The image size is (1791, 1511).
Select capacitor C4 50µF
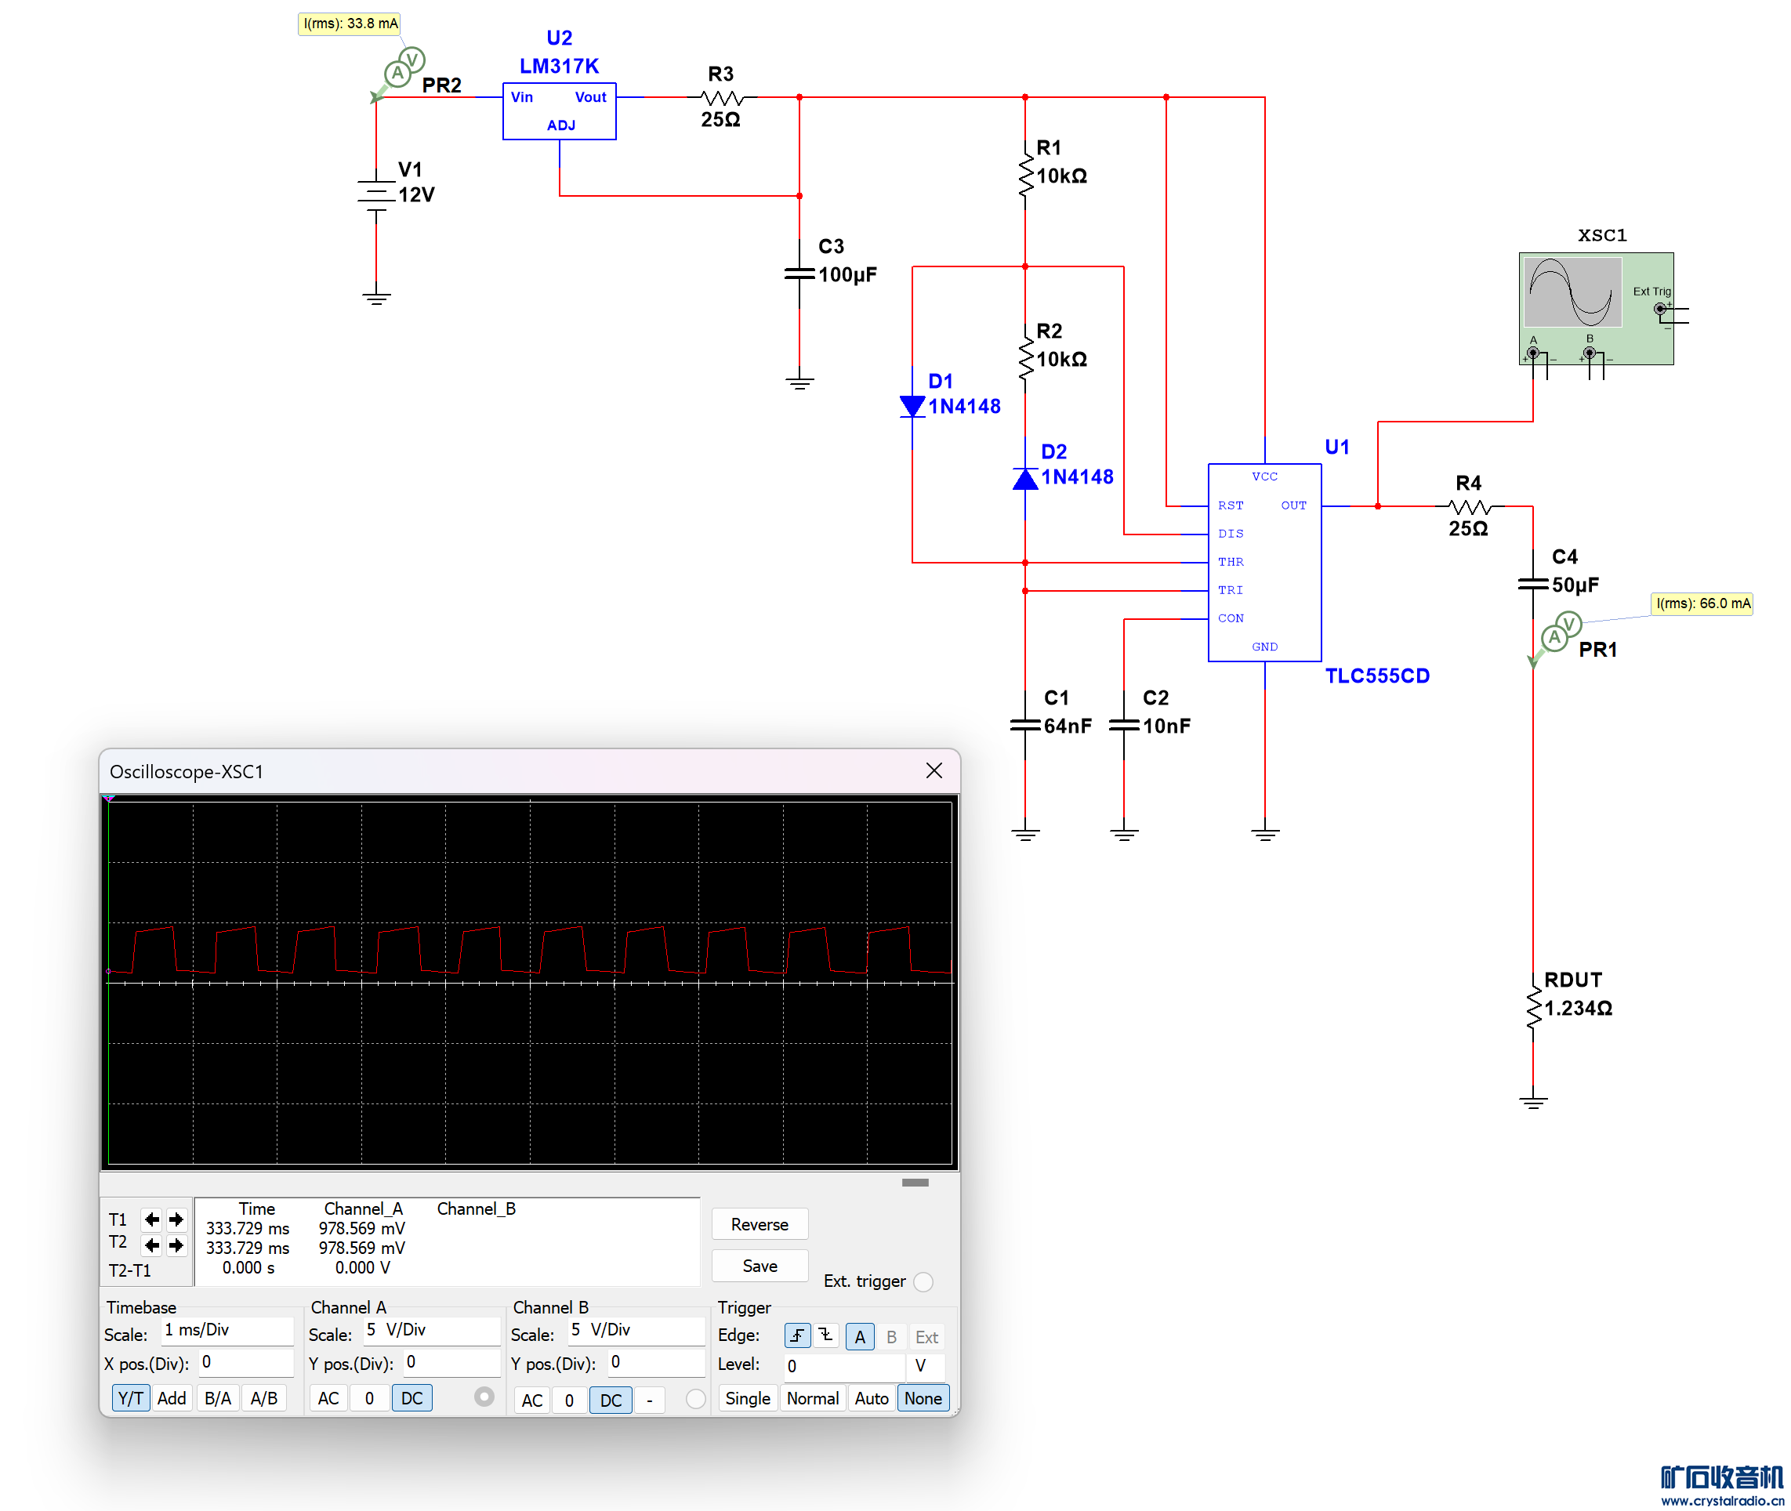[1532, 584]
